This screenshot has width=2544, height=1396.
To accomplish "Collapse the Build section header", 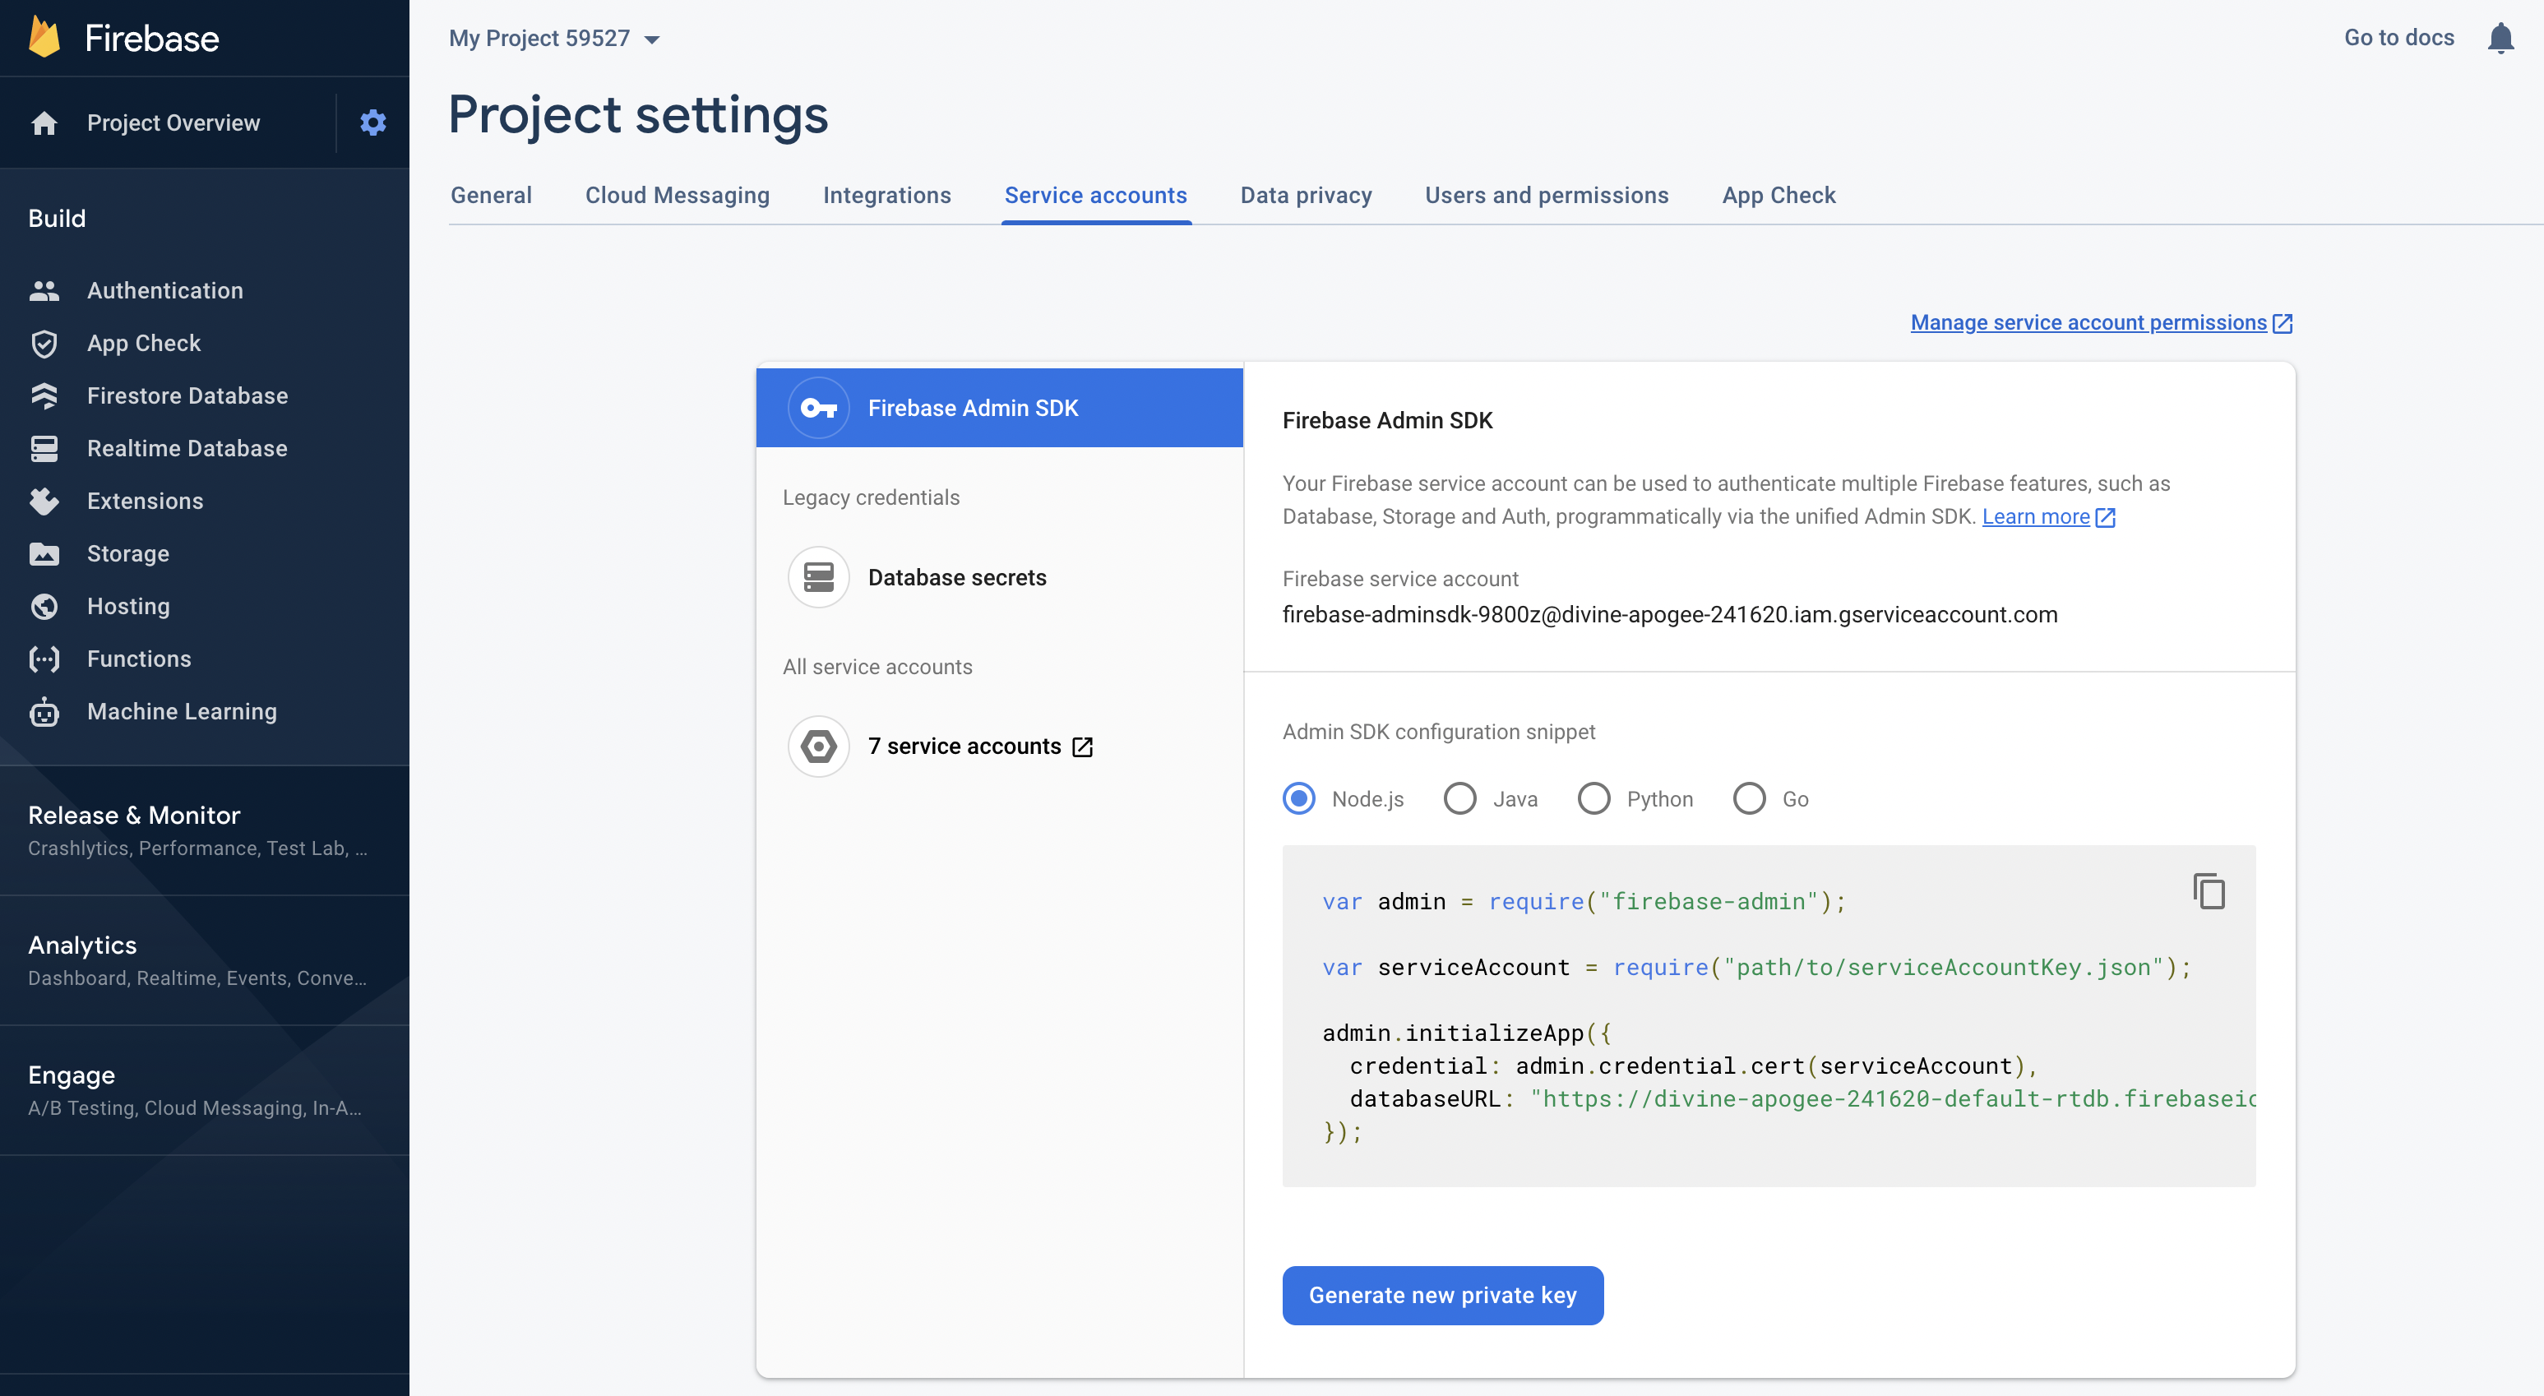I will 56,218.
